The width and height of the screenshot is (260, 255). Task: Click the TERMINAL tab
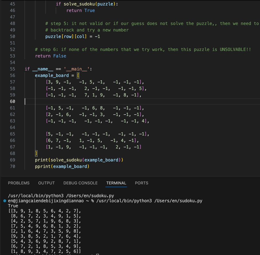click(116, 183)
